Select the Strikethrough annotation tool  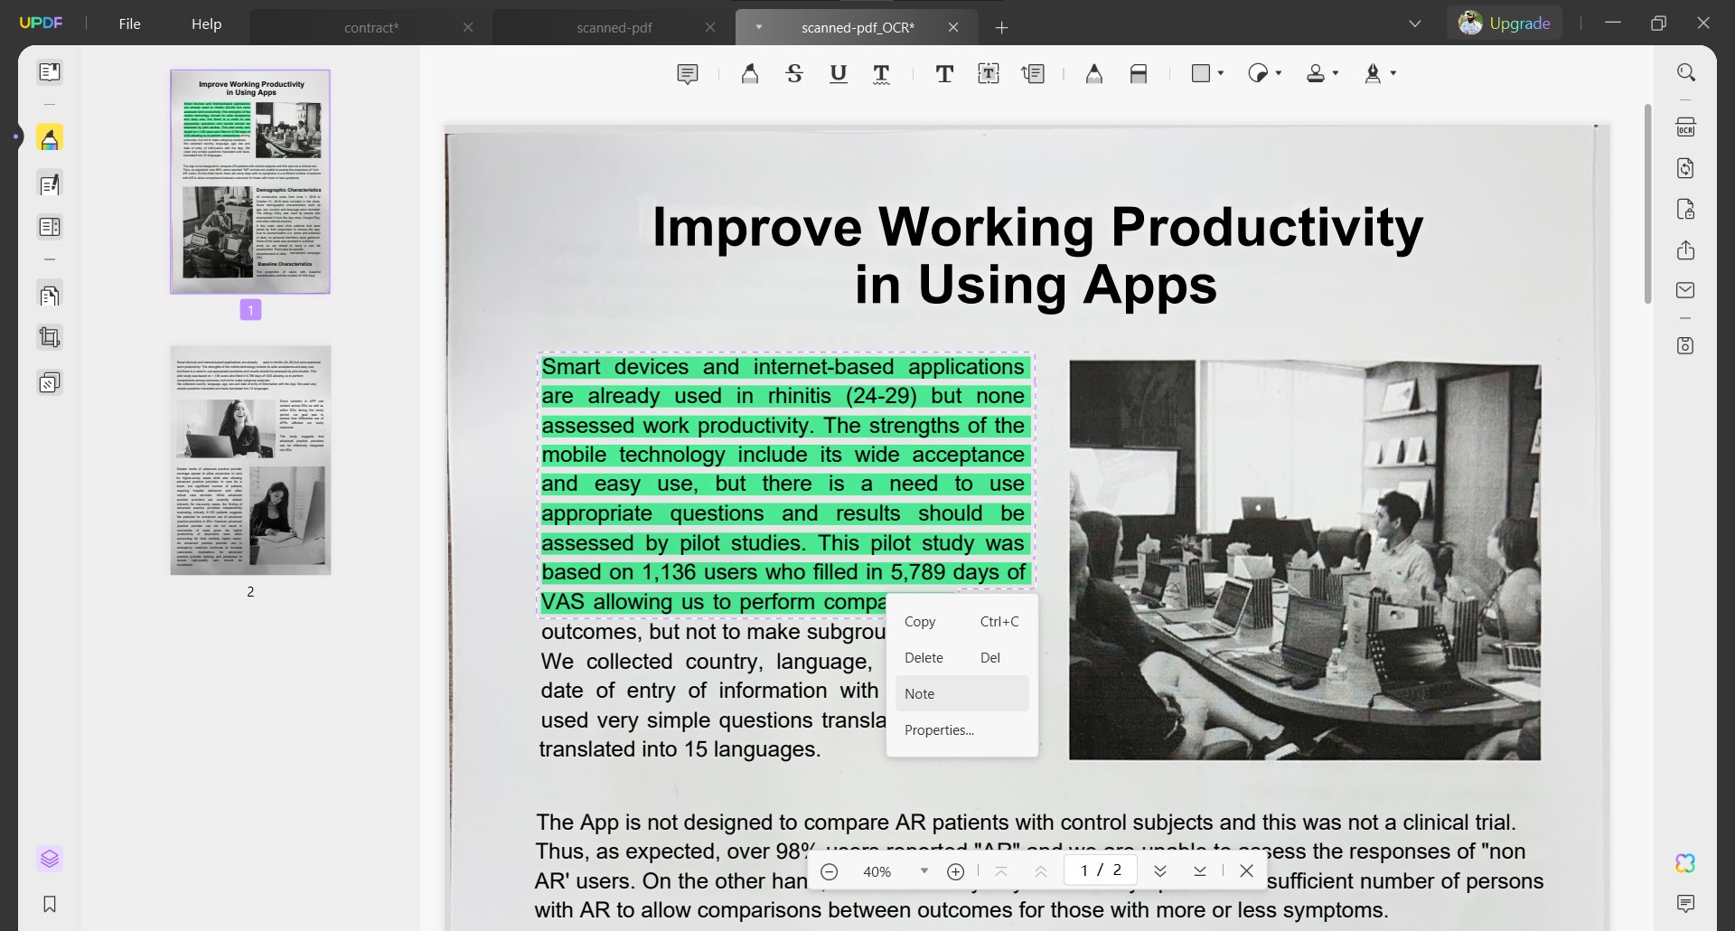(x=794, y=73)
